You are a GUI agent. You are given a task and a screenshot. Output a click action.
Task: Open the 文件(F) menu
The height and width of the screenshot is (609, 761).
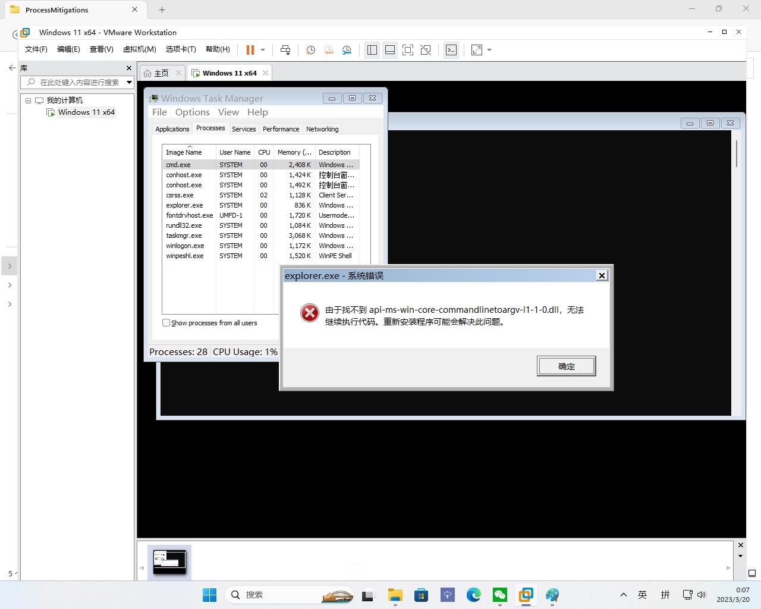coord(36,49)
